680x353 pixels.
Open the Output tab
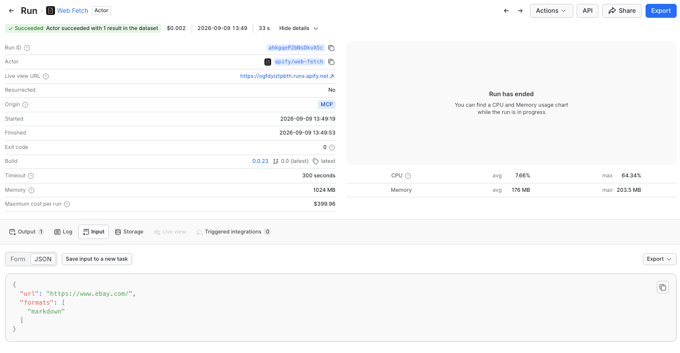click(x=27, y=232)
